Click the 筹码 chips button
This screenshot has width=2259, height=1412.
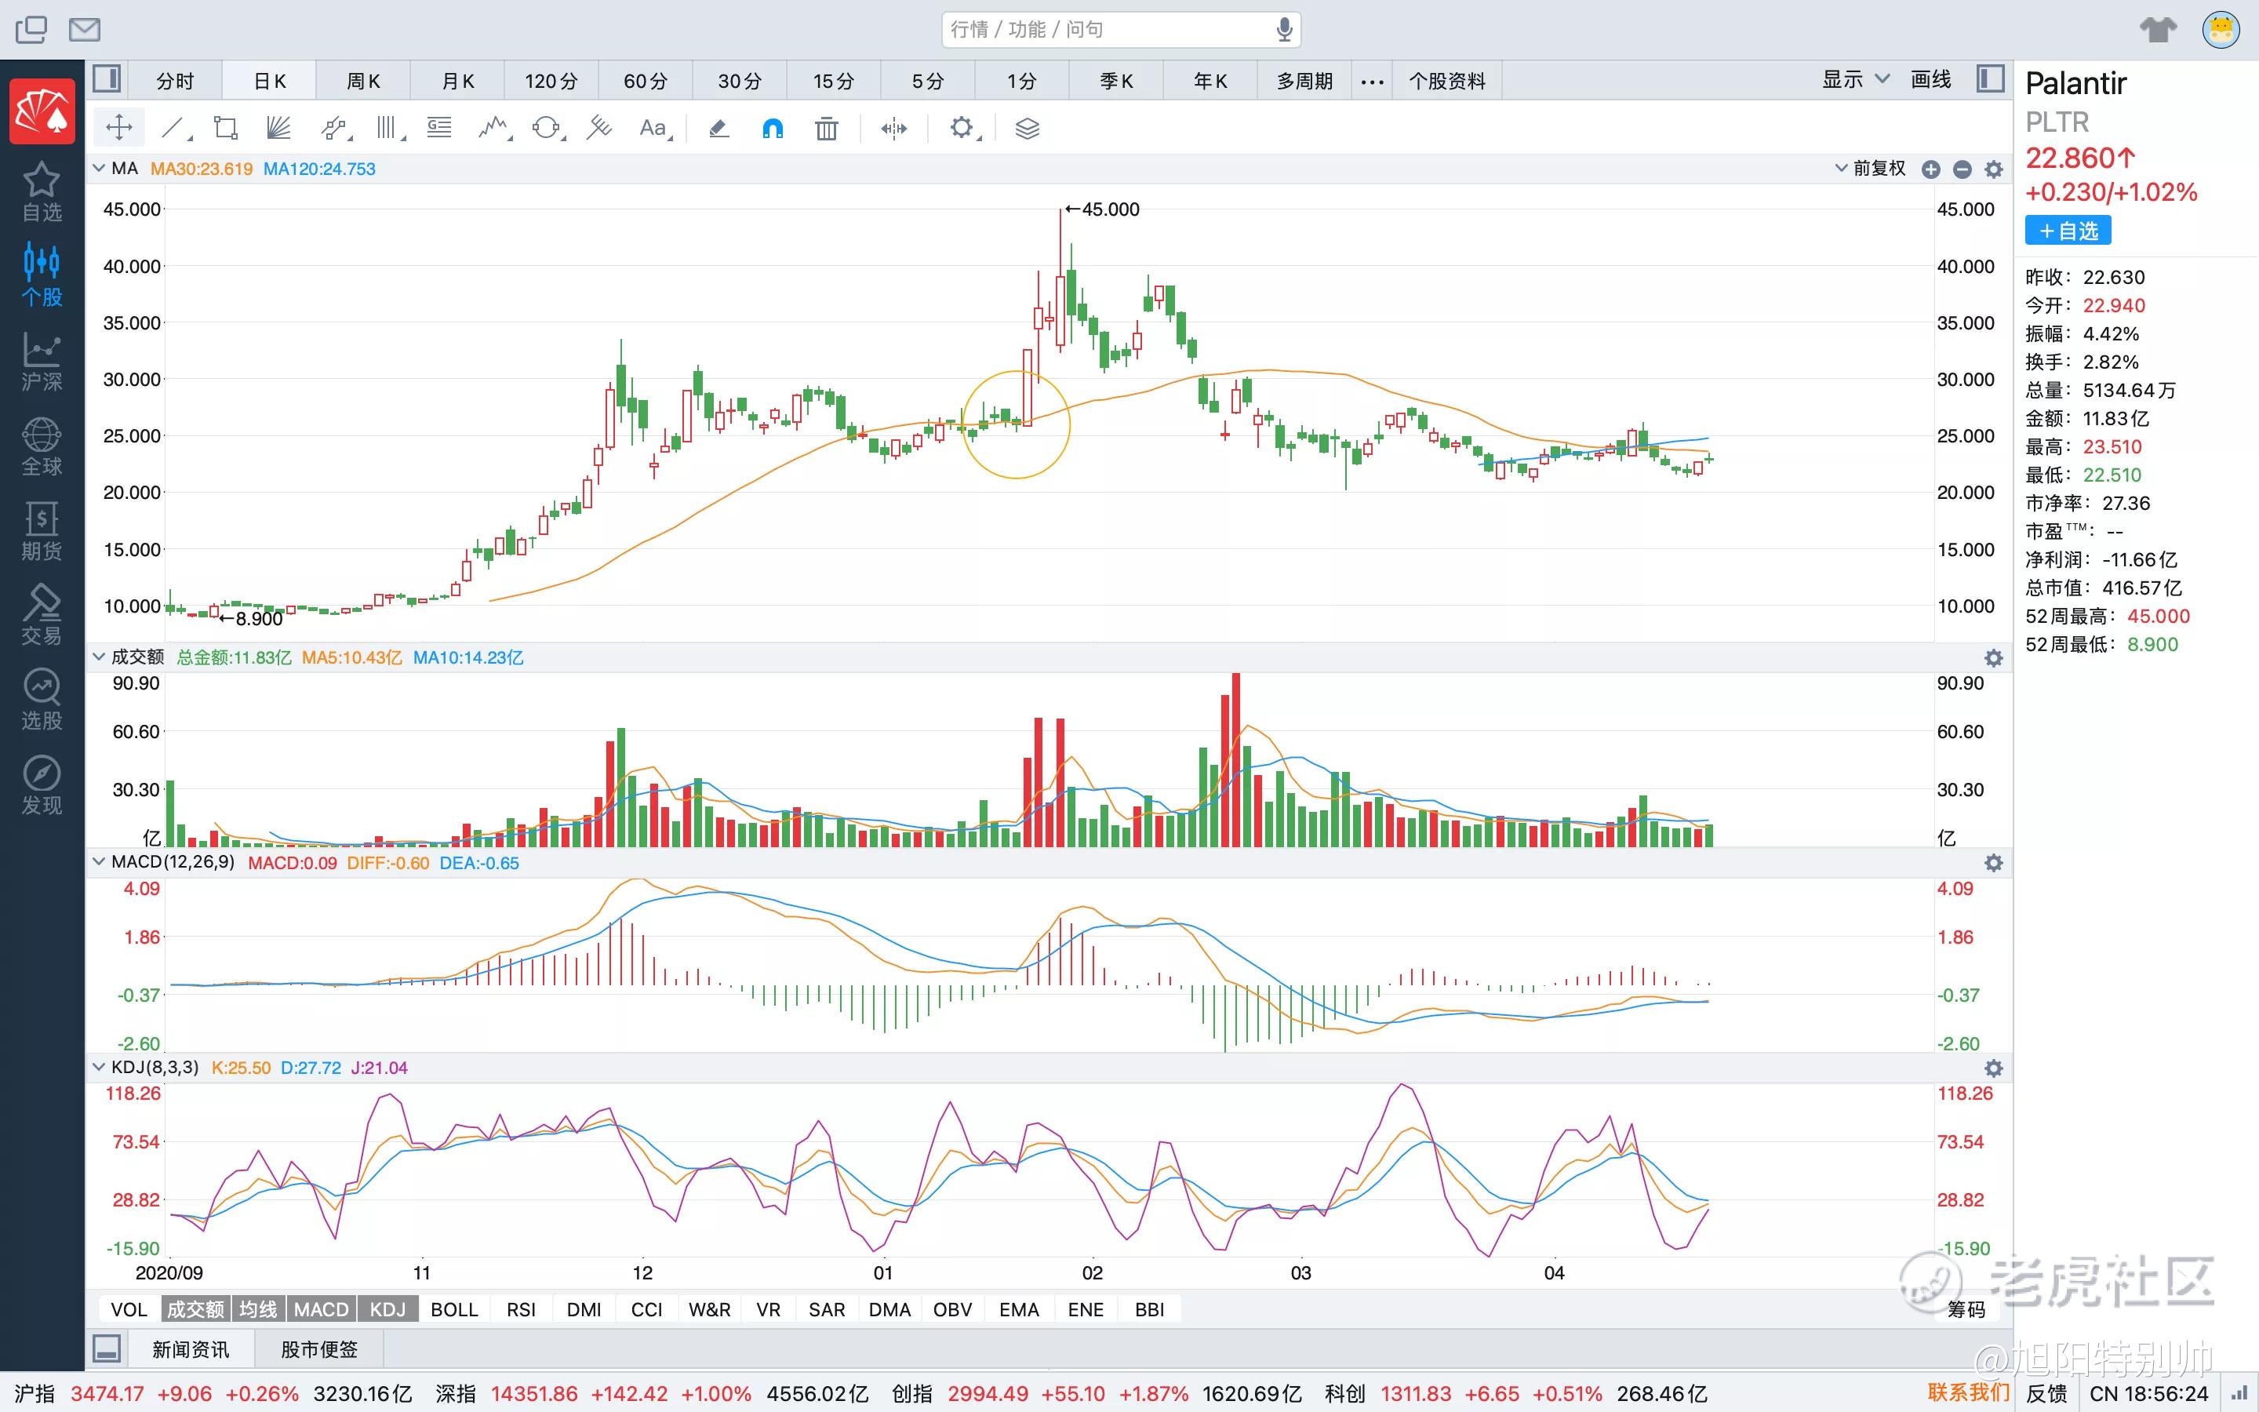[x=1966, y=1309]
